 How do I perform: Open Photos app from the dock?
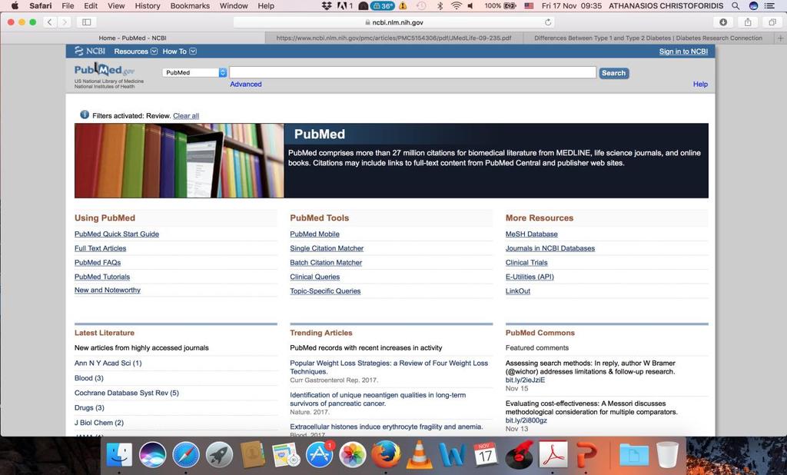(352, 455)
